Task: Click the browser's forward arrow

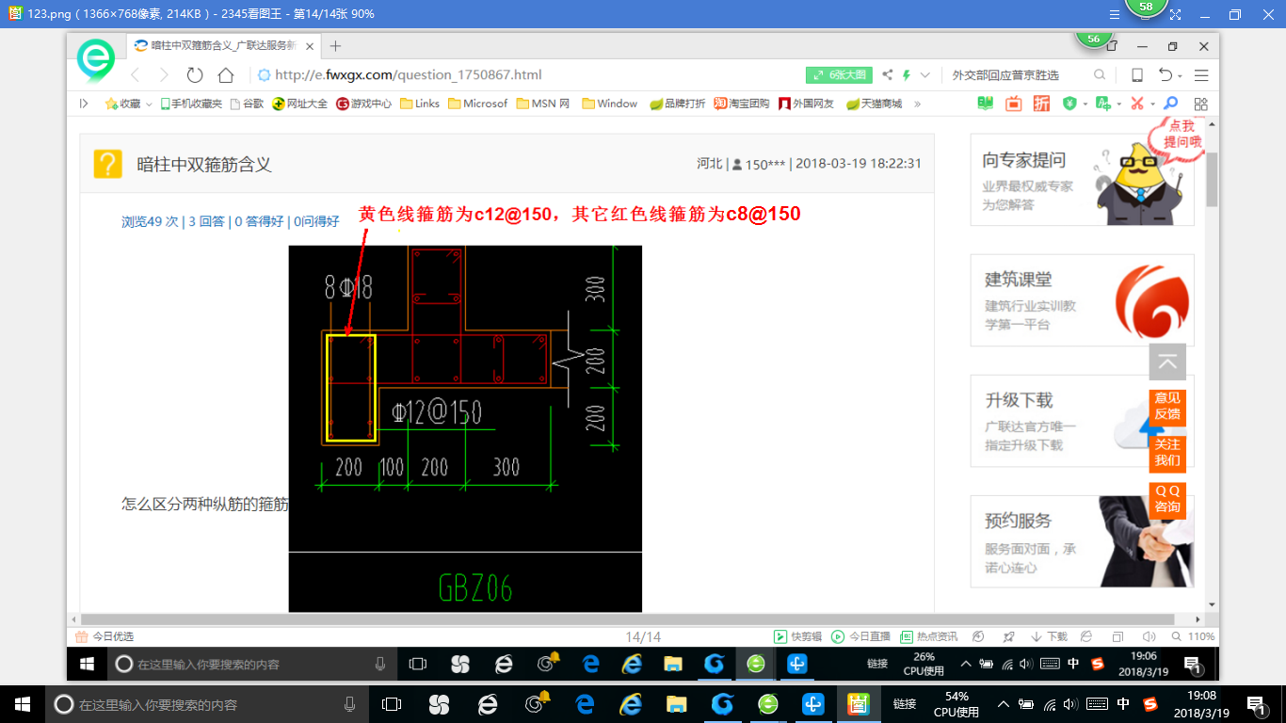Action: pos(164,75)
